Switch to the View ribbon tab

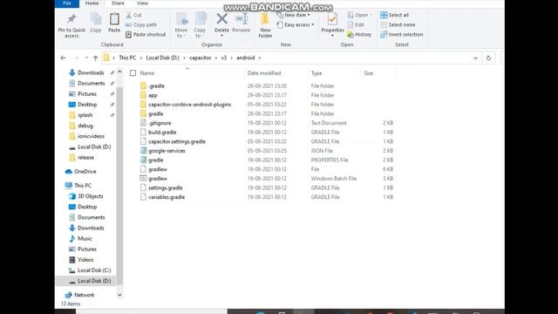point(142,3)
